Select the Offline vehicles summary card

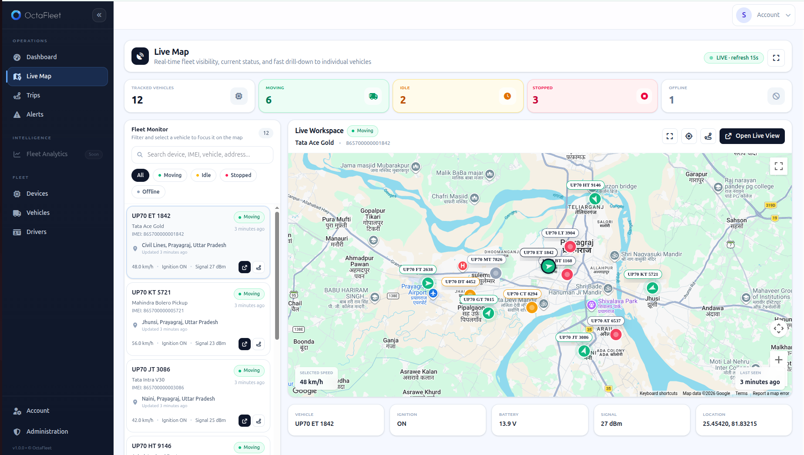pos(727,96)
